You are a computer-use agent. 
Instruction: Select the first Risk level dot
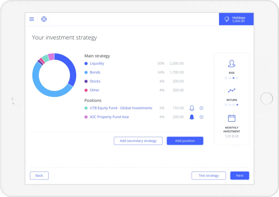coord(226,78)
